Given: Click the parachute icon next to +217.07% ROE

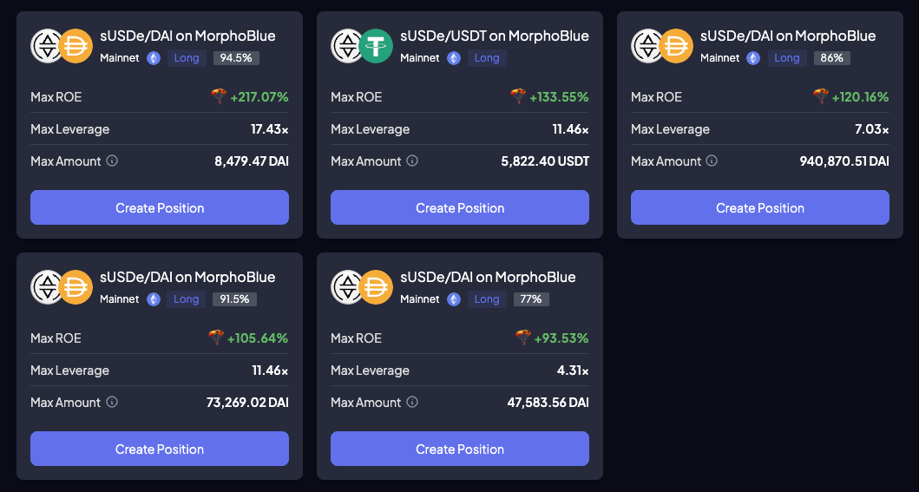Looking at the screenshot, I should [x=219, y=96].
